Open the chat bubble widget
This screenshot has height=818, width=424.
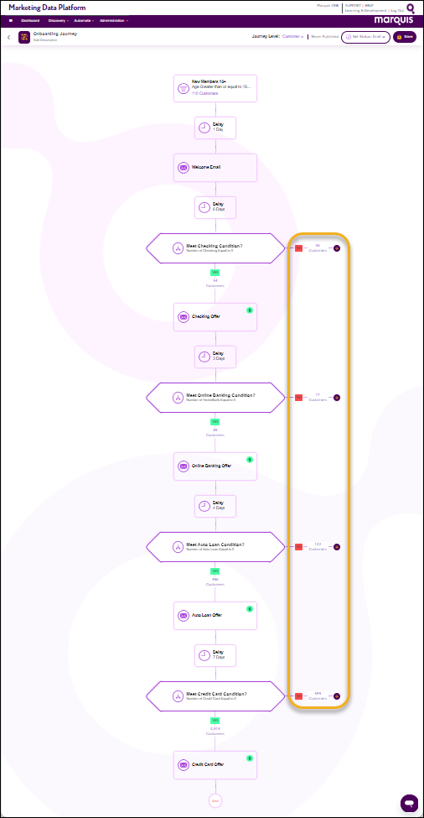pyautogui.click(x=410, y=802)
